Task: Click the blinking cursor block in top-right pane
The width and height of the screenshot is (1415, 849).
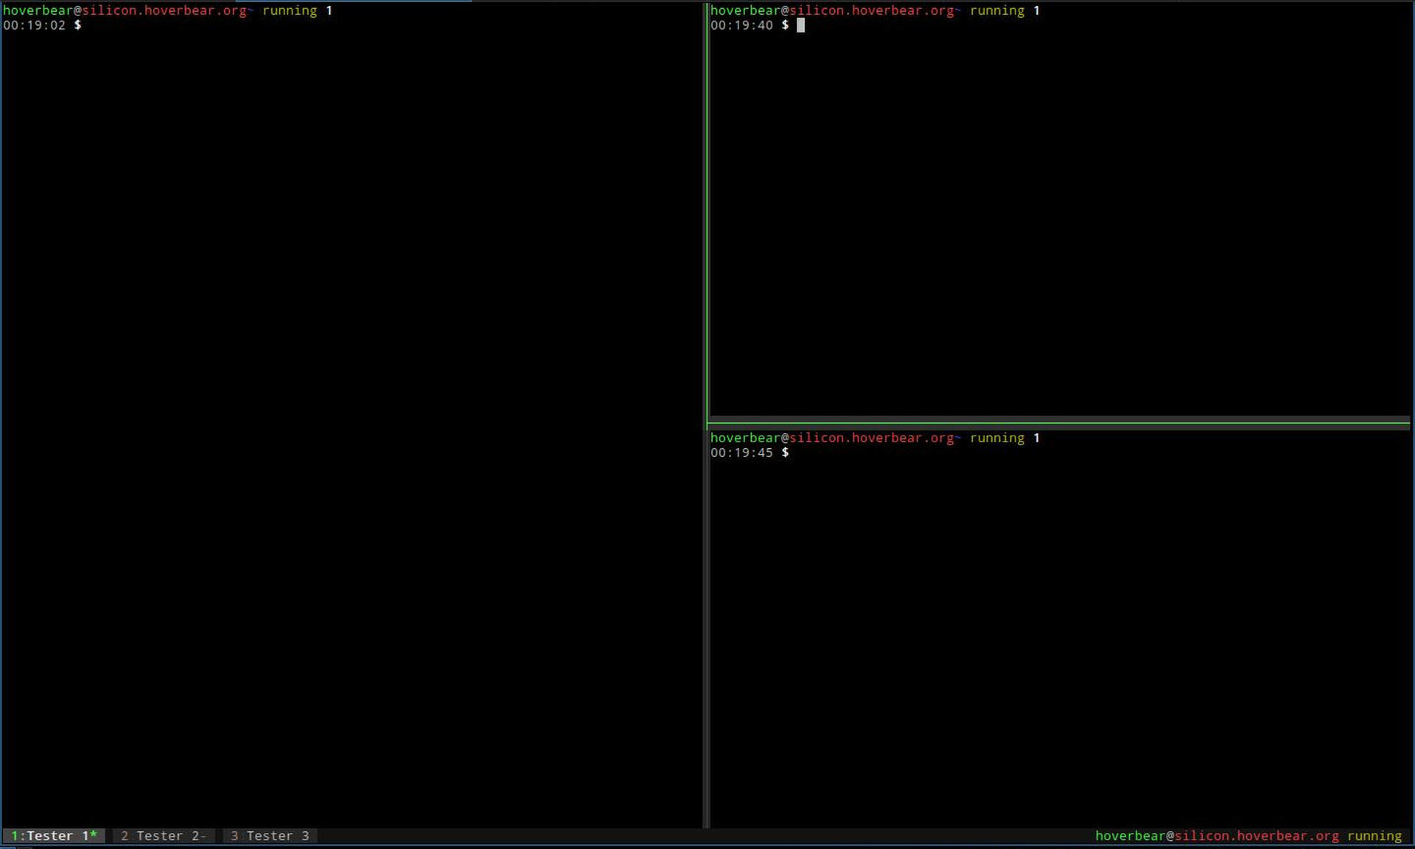Action: [801, 25]
